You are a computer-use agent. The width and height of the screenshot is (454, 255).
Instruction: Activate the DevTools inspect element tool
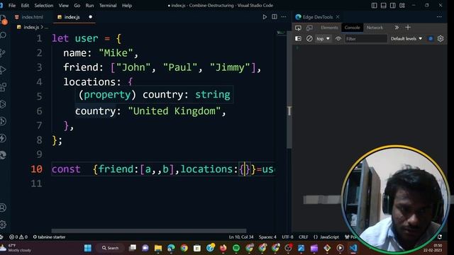point(298,28)
